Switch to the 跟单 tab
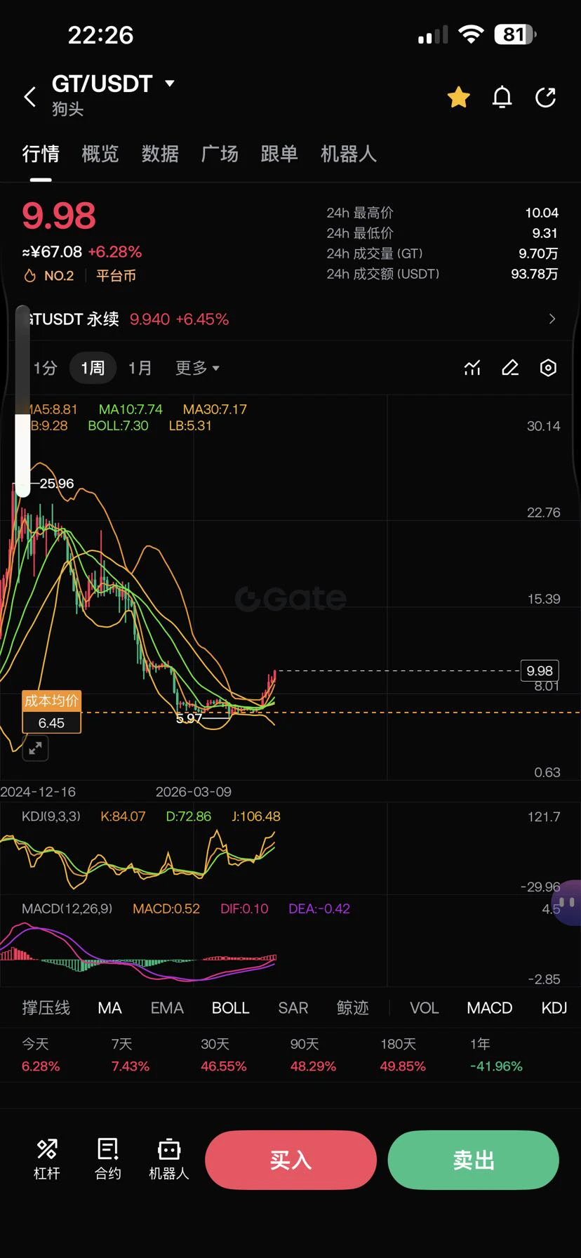 [x=279, y=154]
